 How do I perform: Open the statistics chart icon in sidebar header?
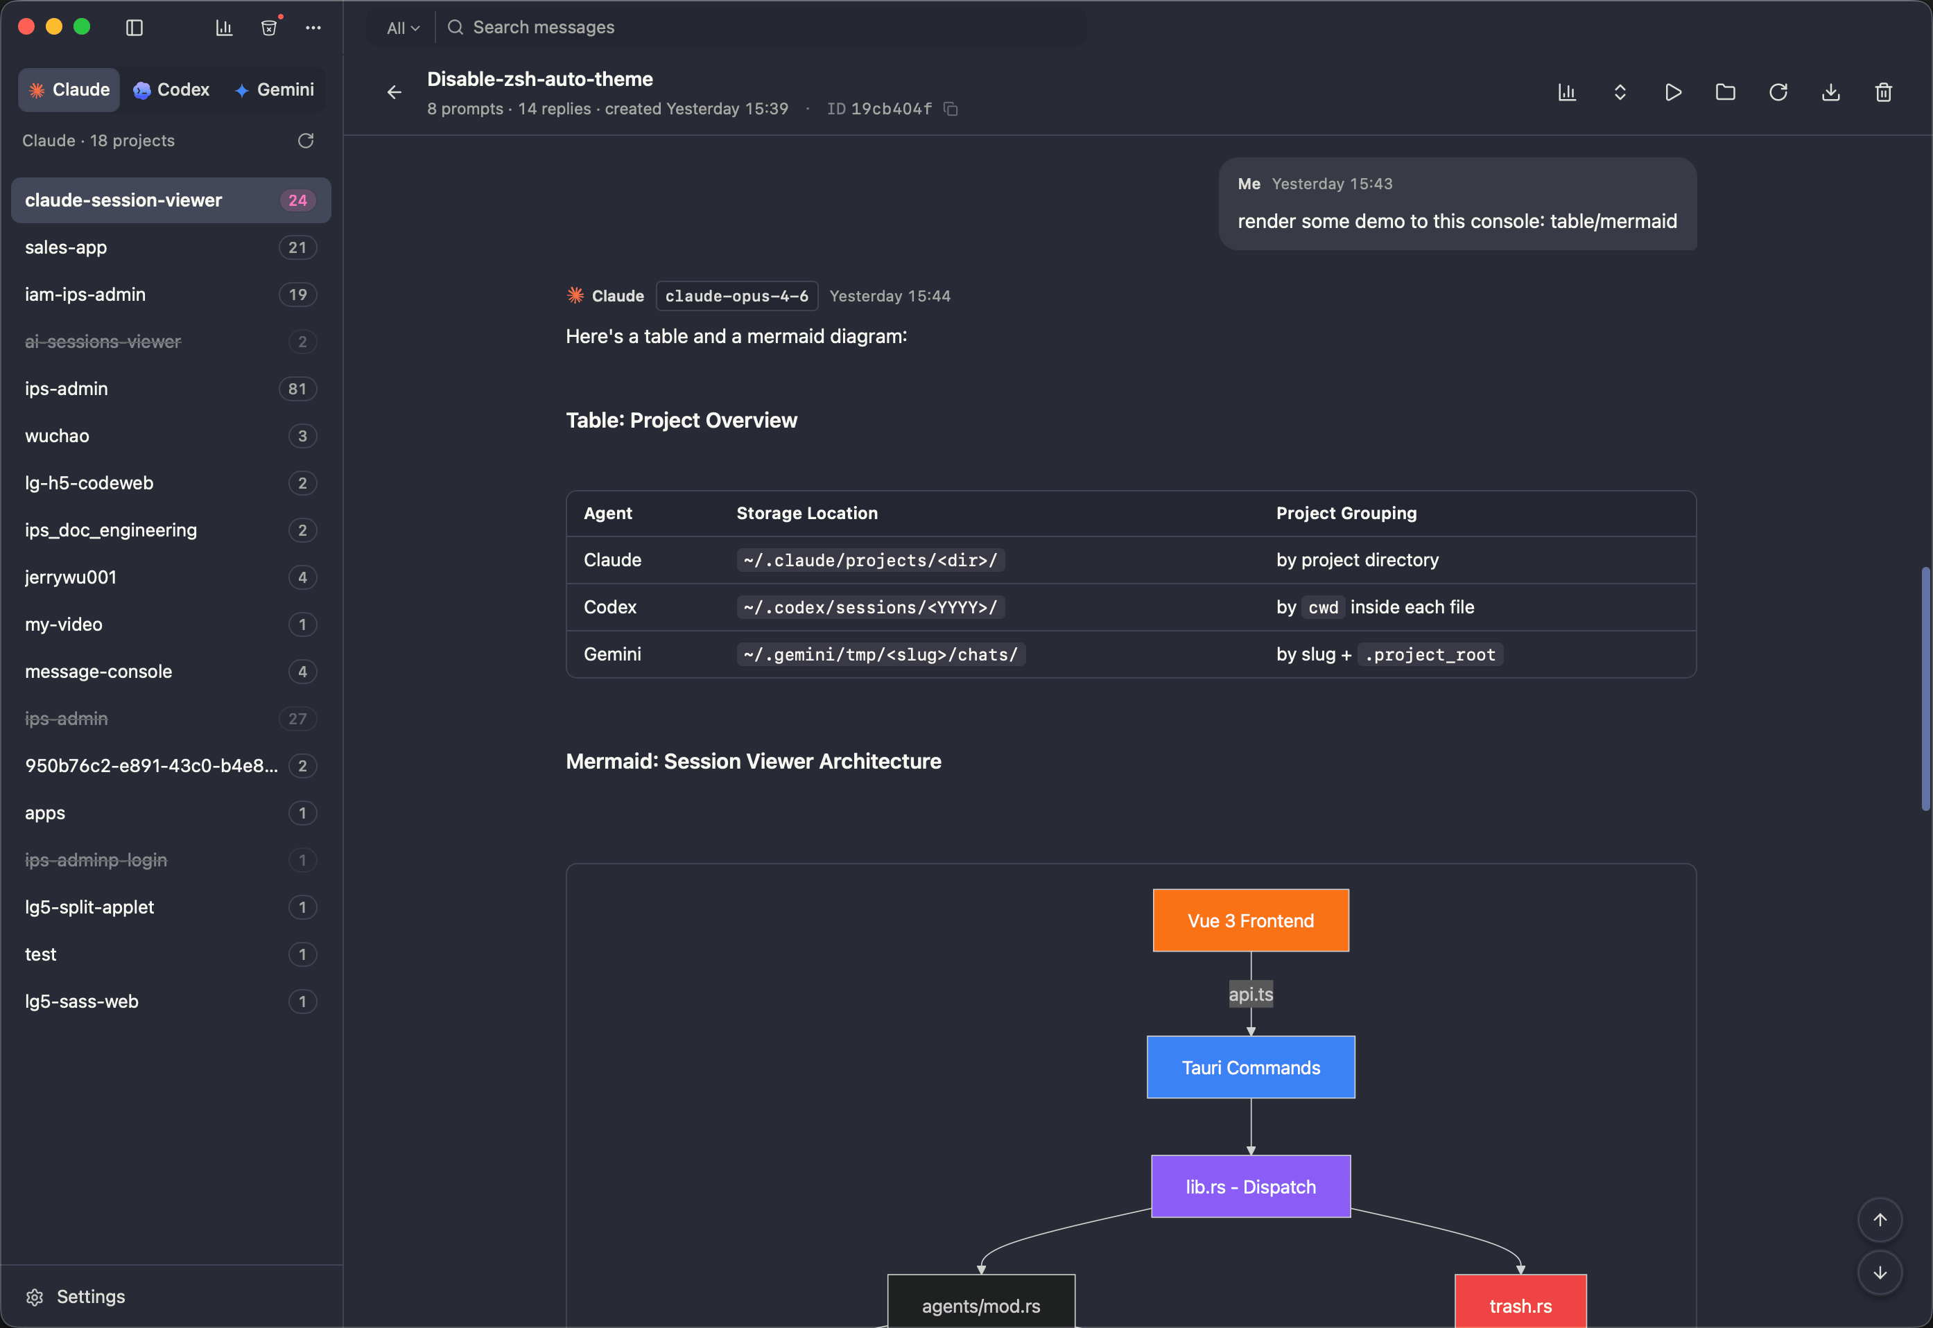224,28
